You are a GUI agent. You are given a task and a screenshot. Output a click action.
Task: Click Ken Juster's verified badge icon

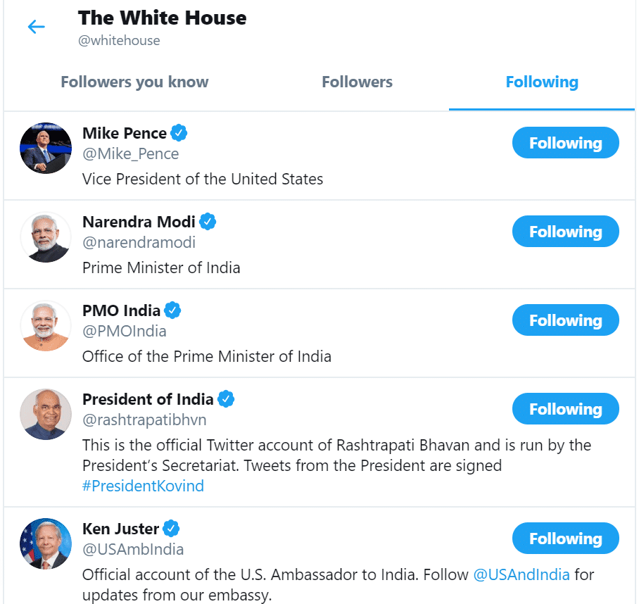click(x=172, y=529)
